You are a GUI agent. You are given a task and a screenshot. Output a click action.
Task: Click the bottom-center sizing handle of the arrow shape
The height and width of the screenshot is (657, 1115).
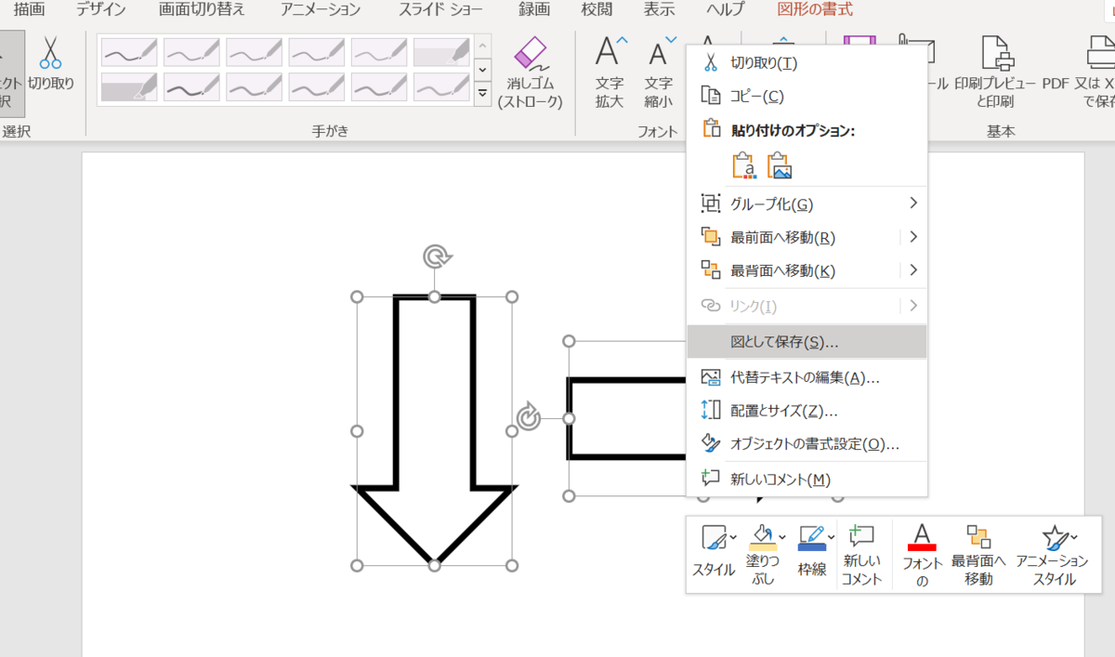(434, 565)
